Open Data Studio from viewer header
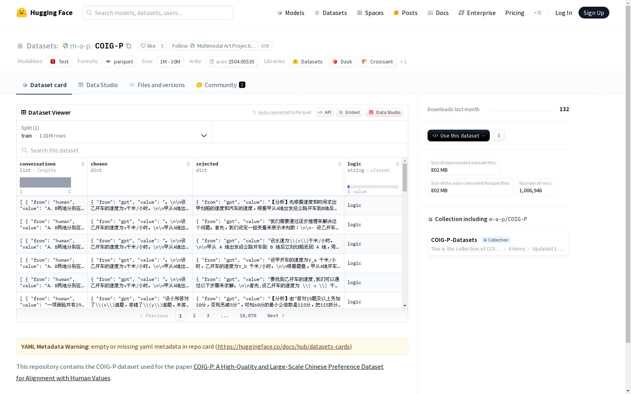This screenshot has width=631, height=394. click(384, 112)
